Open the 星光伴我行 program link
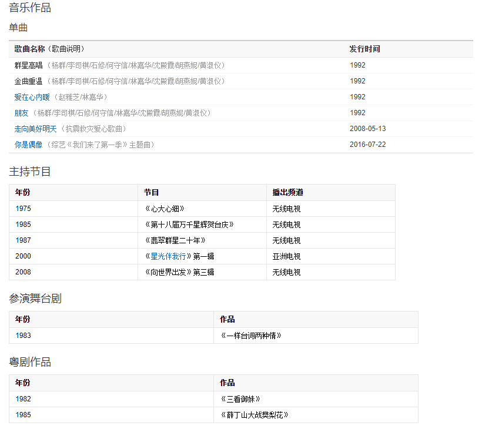Screen dimensions: 482x429 click(x=168, y=256)
